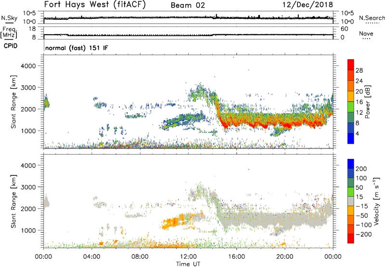
Task: Click the "-100" Velocity colorbar label
Action: click(x=363, y=225)
